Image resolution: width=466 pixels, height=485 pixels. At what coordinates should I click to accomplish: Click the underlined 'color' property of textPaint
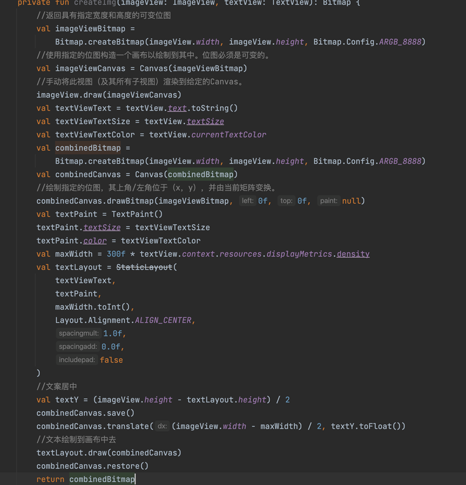95,241
